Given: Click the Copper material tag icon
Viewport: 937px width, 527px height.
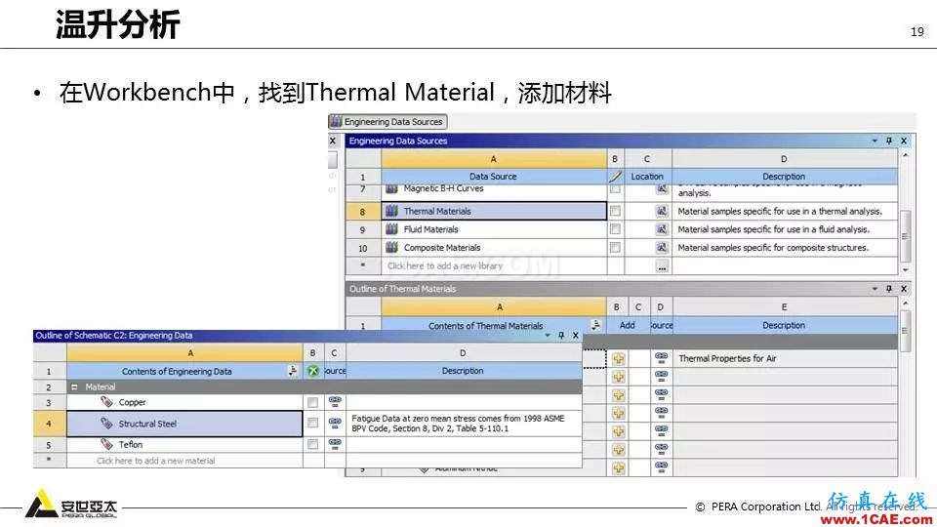Looking at the screenshot, I should (x=107, y=402).
